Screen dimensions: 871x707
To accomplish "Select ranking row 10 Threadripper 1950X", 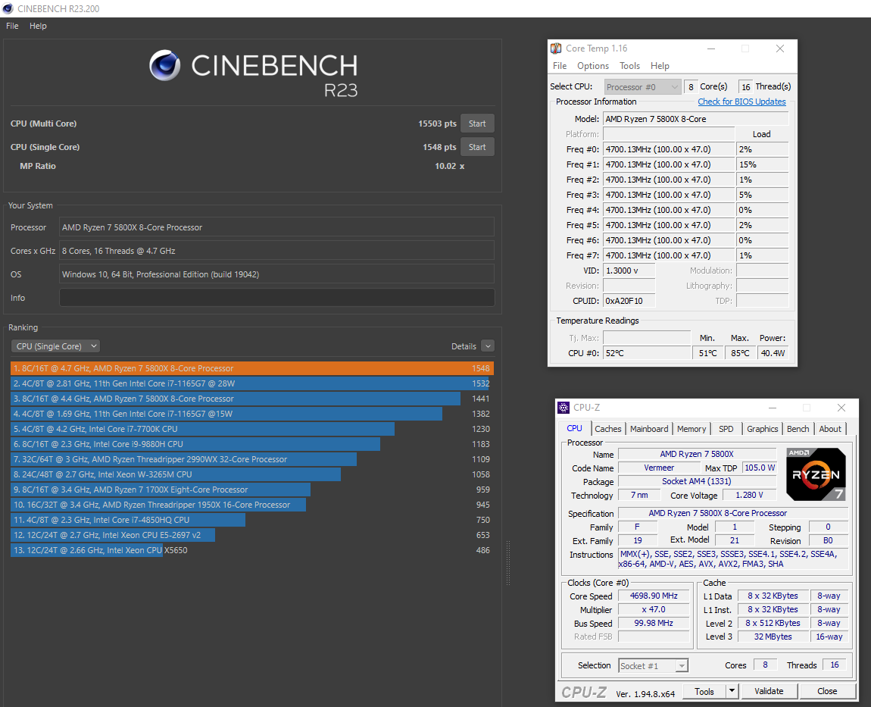I will 251,504.
